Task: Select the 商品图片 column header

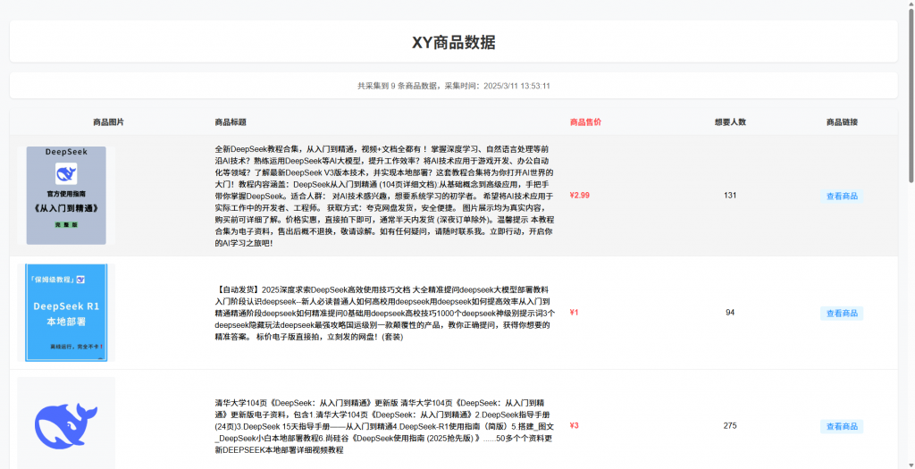Action: click(x=108, y=122)
